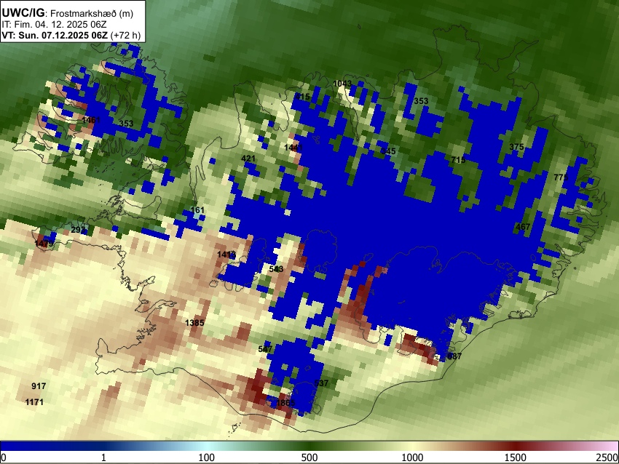The height and width of the screenshot is (464, 619).
Task: Click the map value 1461
Action: [91, 120]
